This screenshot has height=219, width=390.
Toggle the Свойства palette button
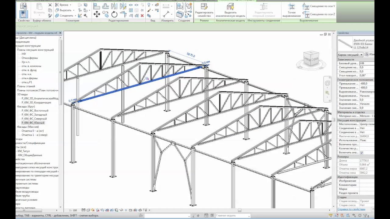tap(24, 14)
